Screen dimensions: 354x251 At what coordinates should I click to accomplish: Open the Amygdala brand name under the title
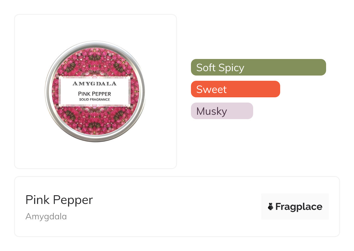tap(46, 216)
